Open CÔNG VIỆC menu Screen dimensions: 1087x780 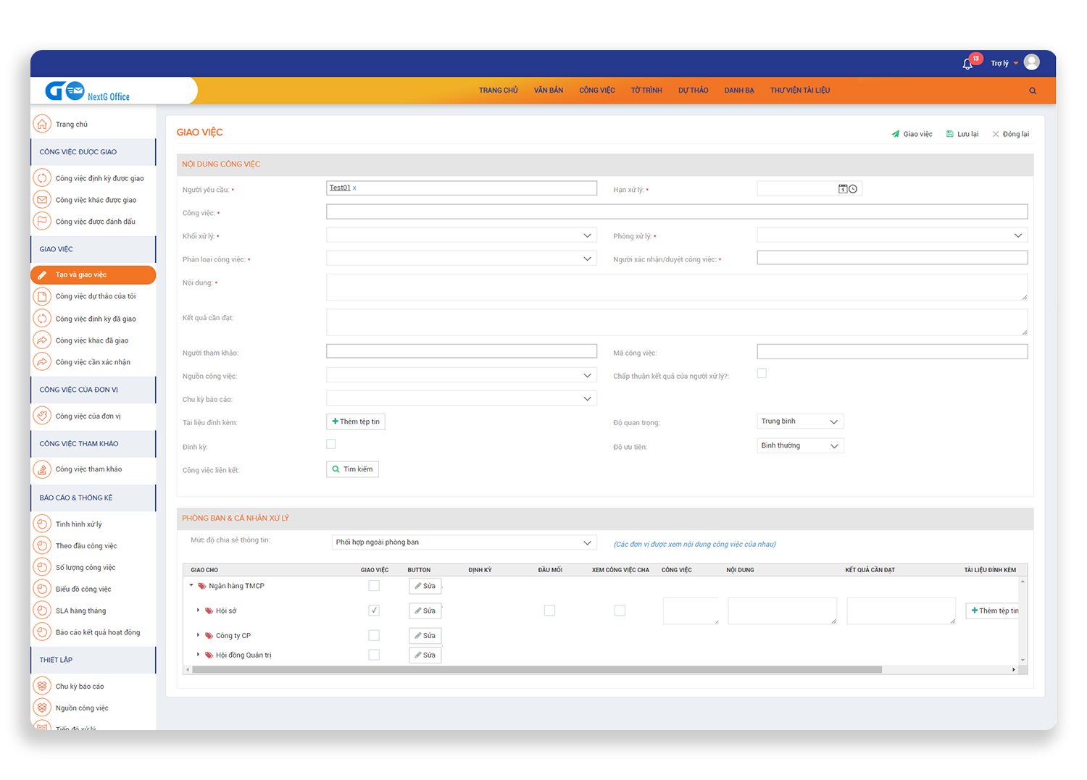597,91
